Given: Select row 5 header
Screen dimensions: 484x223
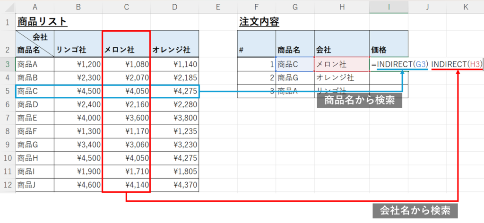Looking at the screenshot, I should tap(8, 91).
